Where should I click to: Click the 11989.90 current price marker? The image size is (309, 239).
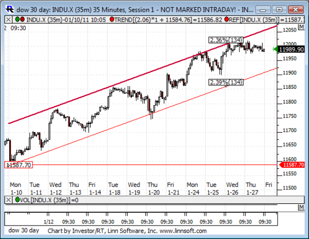pyautogui.click(x=291, y=49)
